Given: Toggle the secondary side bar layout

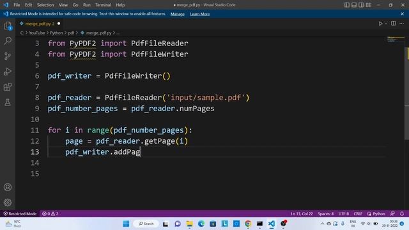Looking at the screenshot, I should tap(361, 5).
